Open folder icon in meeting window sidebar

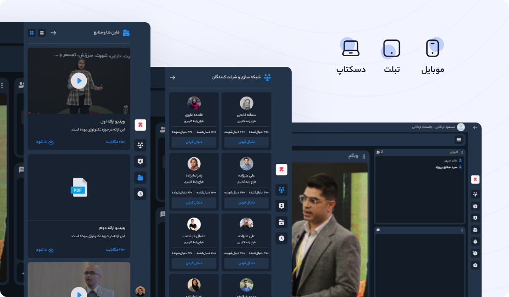(x=475, y=230)
